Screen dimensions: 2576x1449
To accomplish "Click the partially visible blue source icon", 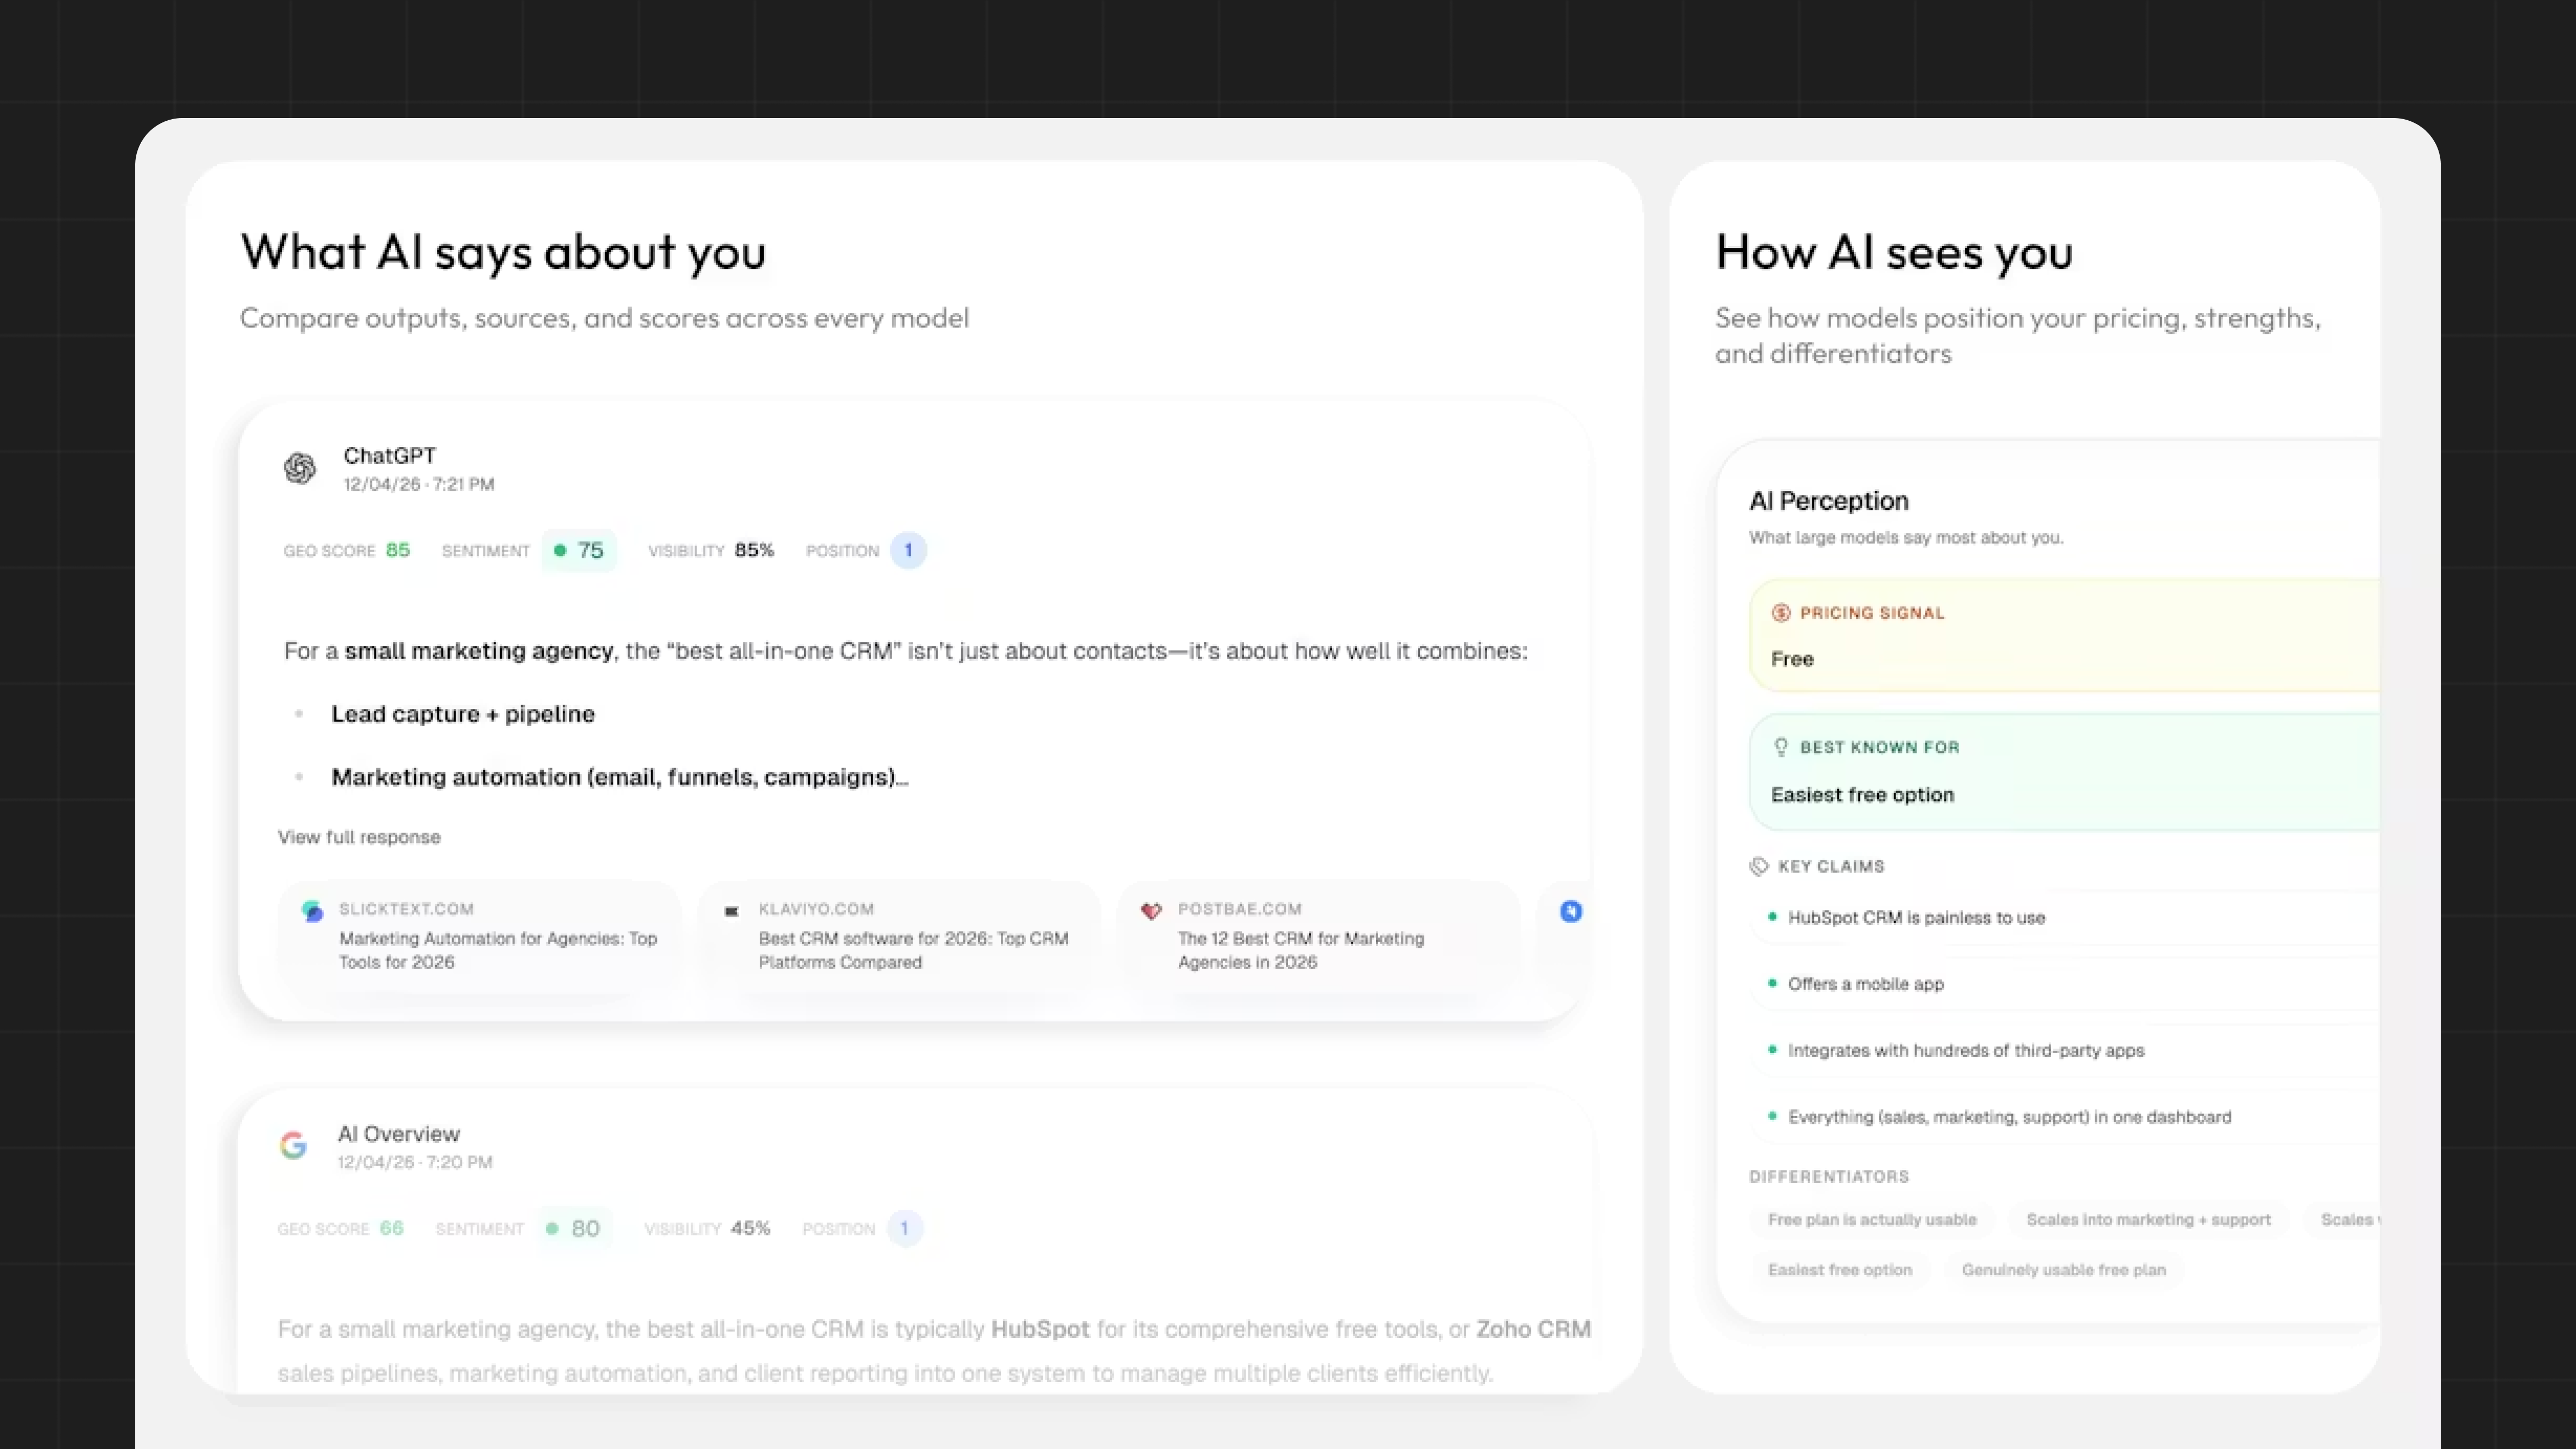I will (x=1570, y=911).
